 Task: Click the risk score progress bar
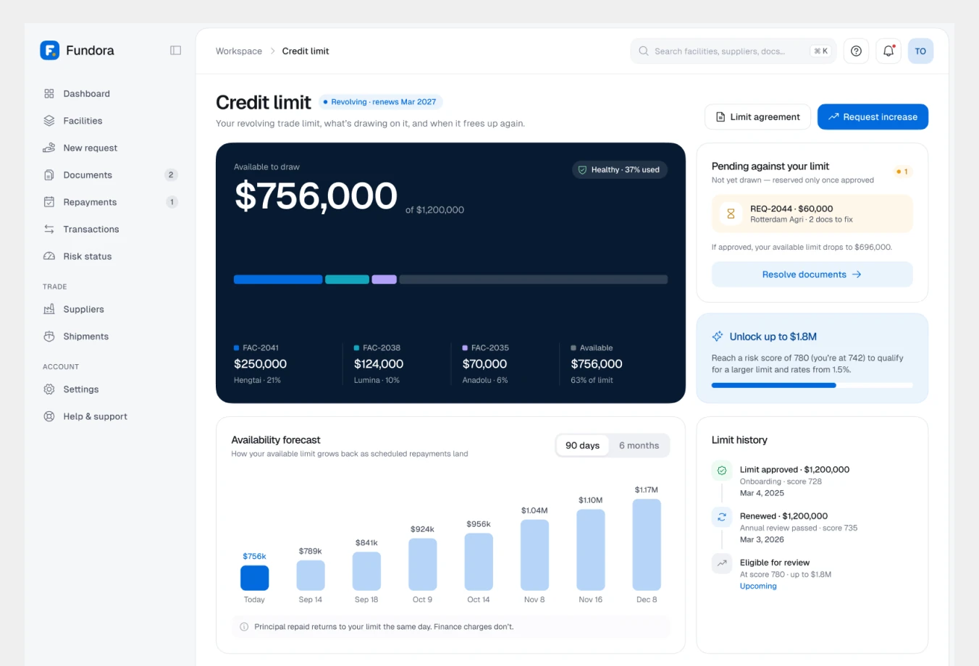(812, 386)
